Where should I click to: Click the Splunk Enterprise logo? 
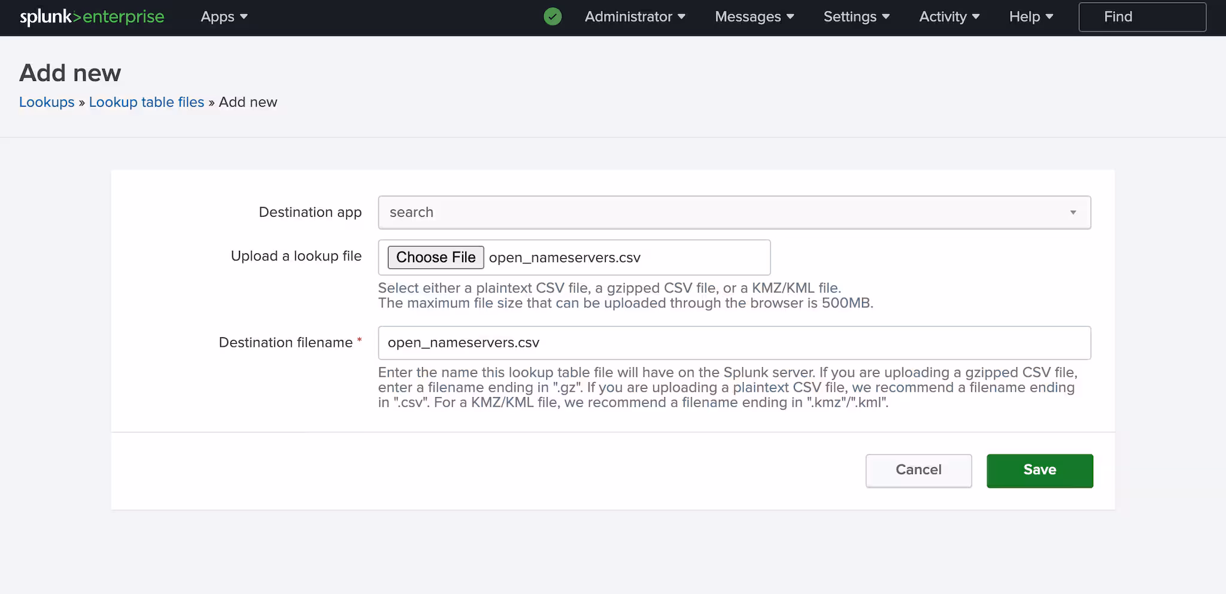click(x=92, y=17)
